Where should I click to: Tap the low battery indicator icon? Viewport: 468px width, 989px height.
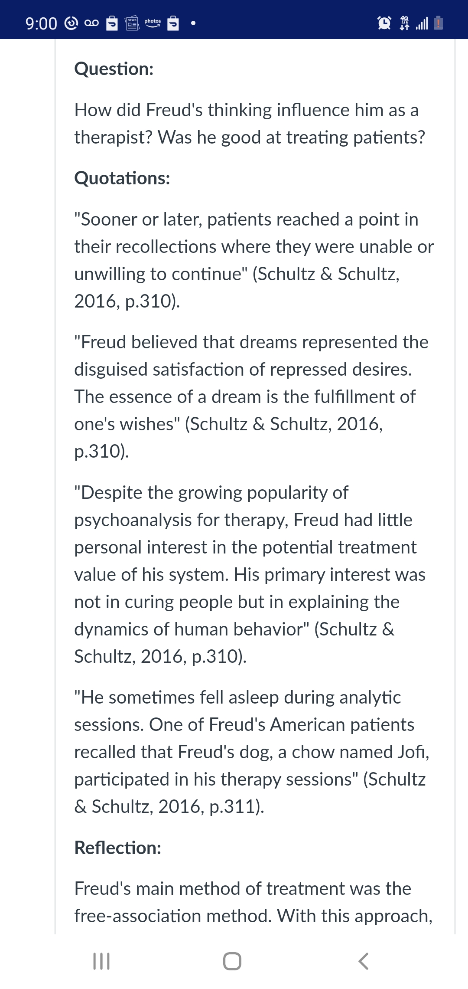(439, 23)
